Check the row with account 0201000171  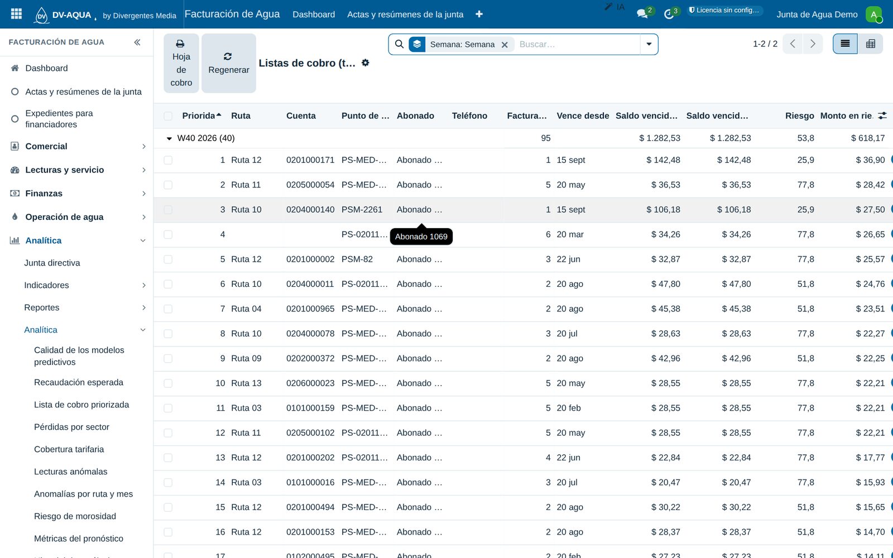click(168, 160)
